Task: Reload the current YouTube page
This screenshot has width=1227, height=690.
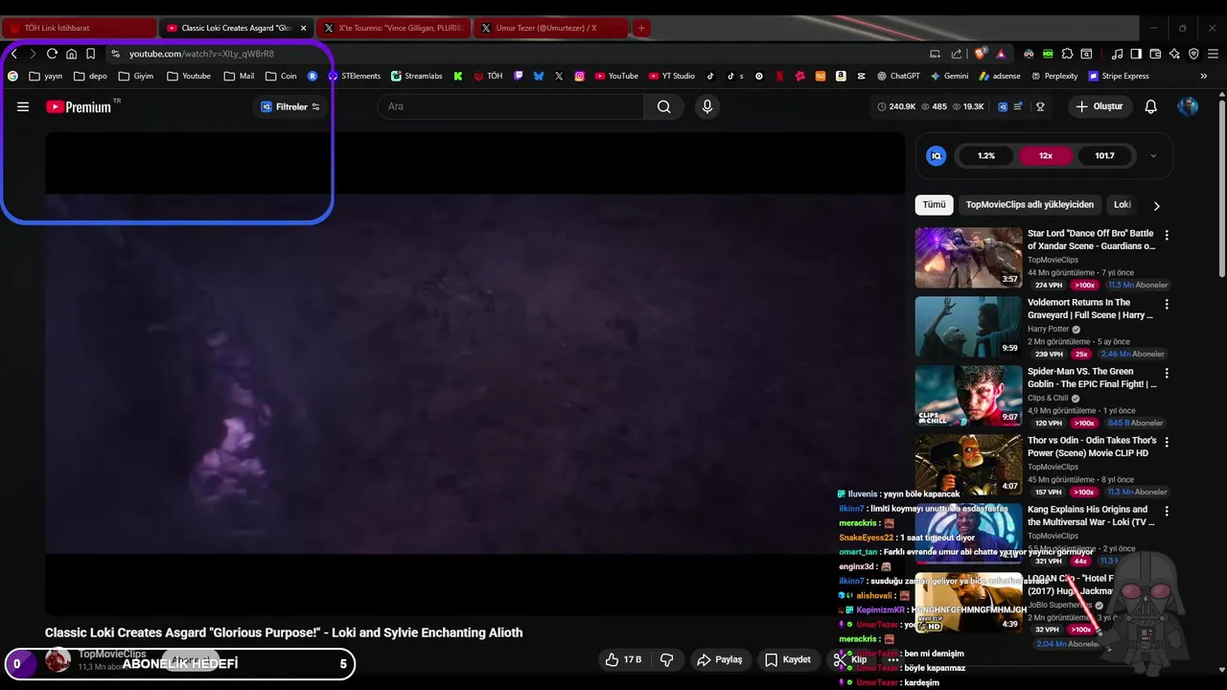Action: coord(52,54)
